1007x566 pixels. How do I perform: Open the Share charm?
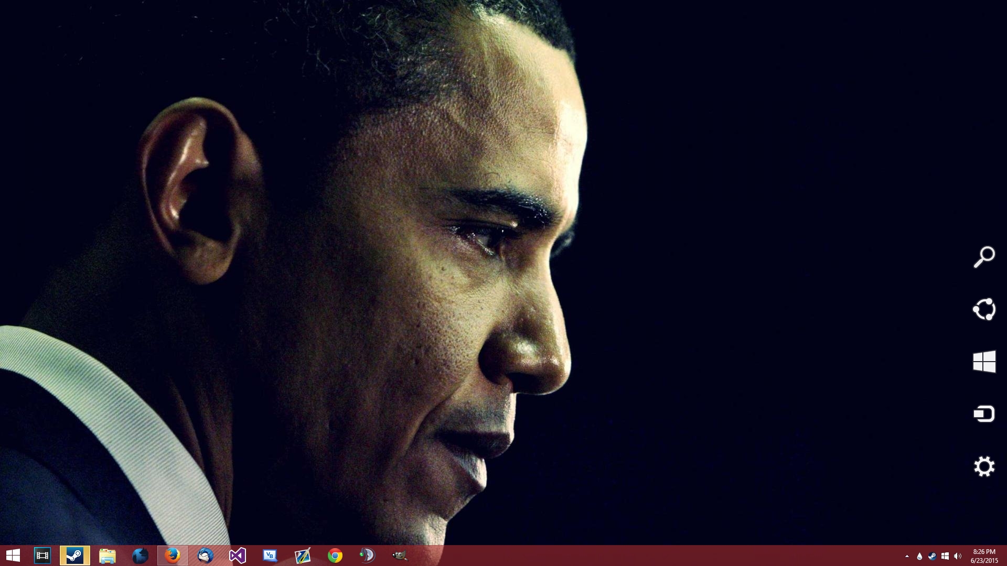tap(984, 309)
